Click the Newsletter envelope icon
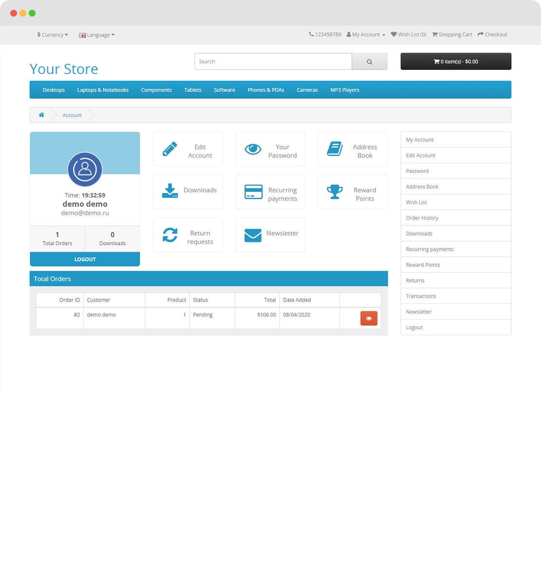 point(253,235)
